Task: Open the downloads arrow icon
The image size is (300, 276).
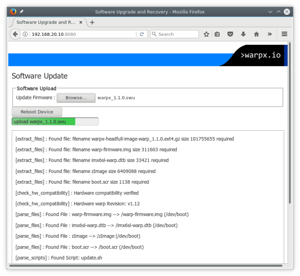Action: [x=243, y=34]
